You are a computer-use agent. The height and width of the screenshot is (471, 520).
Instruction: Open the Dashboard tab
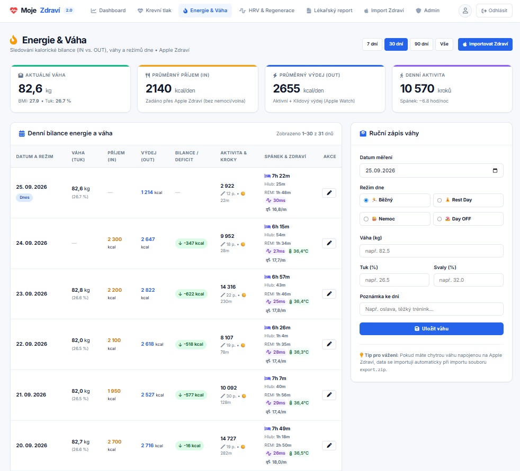(x=108, y=11)
